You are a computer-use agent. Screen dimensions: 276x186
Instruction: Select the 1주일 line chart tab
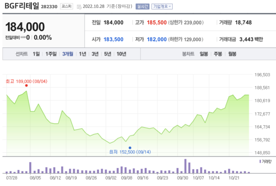pyautogui.click(x=51, y=54)
